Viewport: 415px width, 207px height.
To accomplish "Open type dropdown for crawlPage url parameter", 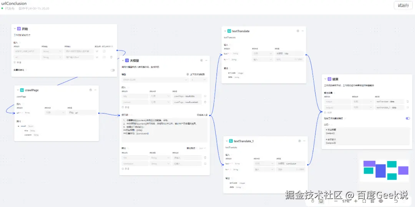I will coord(55,113).
